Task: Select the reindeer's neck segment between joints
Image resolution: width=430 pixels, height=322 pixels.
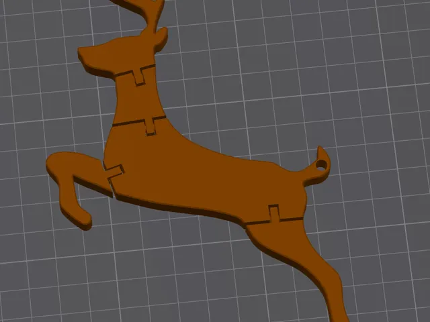Action: click(138, 96)
